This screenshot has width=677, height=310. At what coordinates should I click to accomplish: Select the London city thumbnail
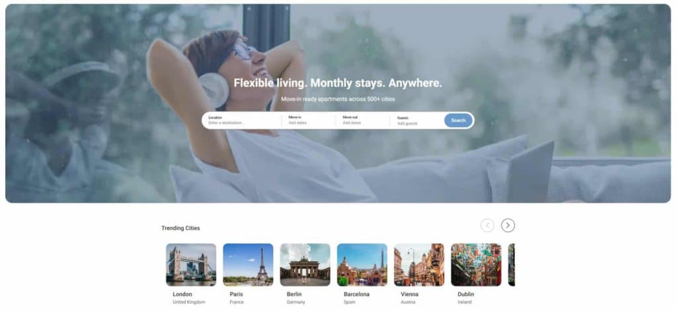191,264
